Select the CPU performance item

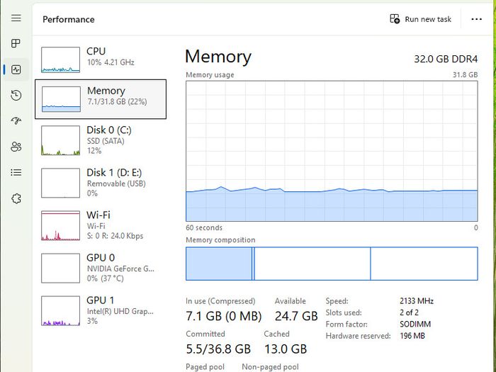click(x=101, y=60)
